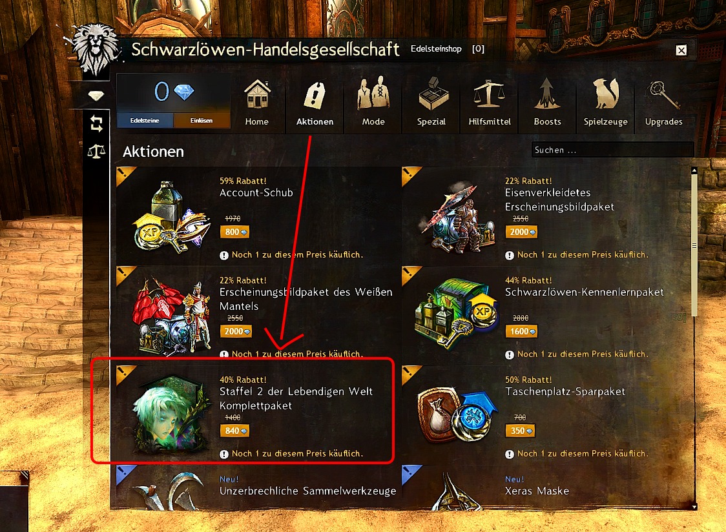This screenshot has height=532, width=726.
Task: Buy Taschenplatz-Sparpaket for 350 gems
Action: tap(520, 431)
